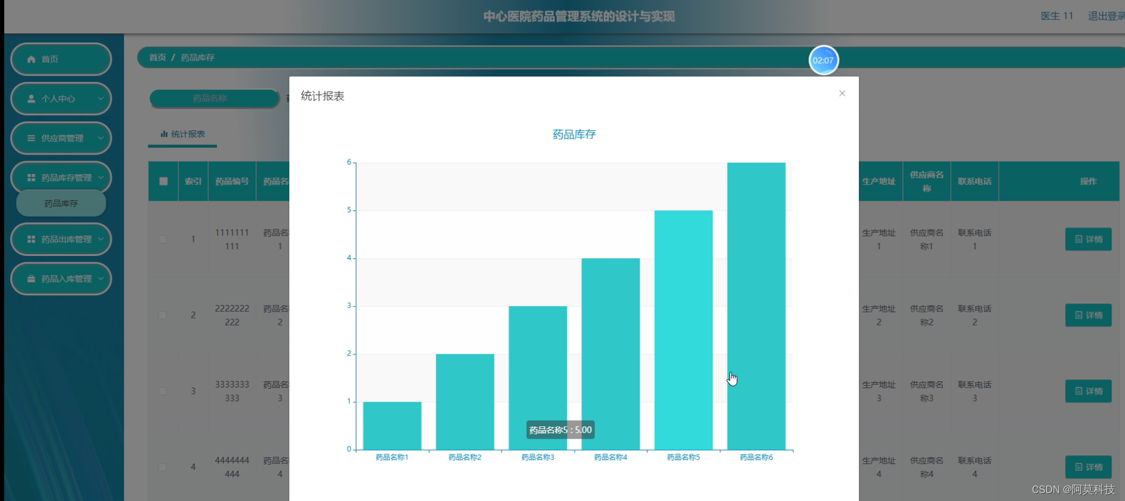Click the detail icon in row 4 button

pyautogui.click(x=1079, y=467)
